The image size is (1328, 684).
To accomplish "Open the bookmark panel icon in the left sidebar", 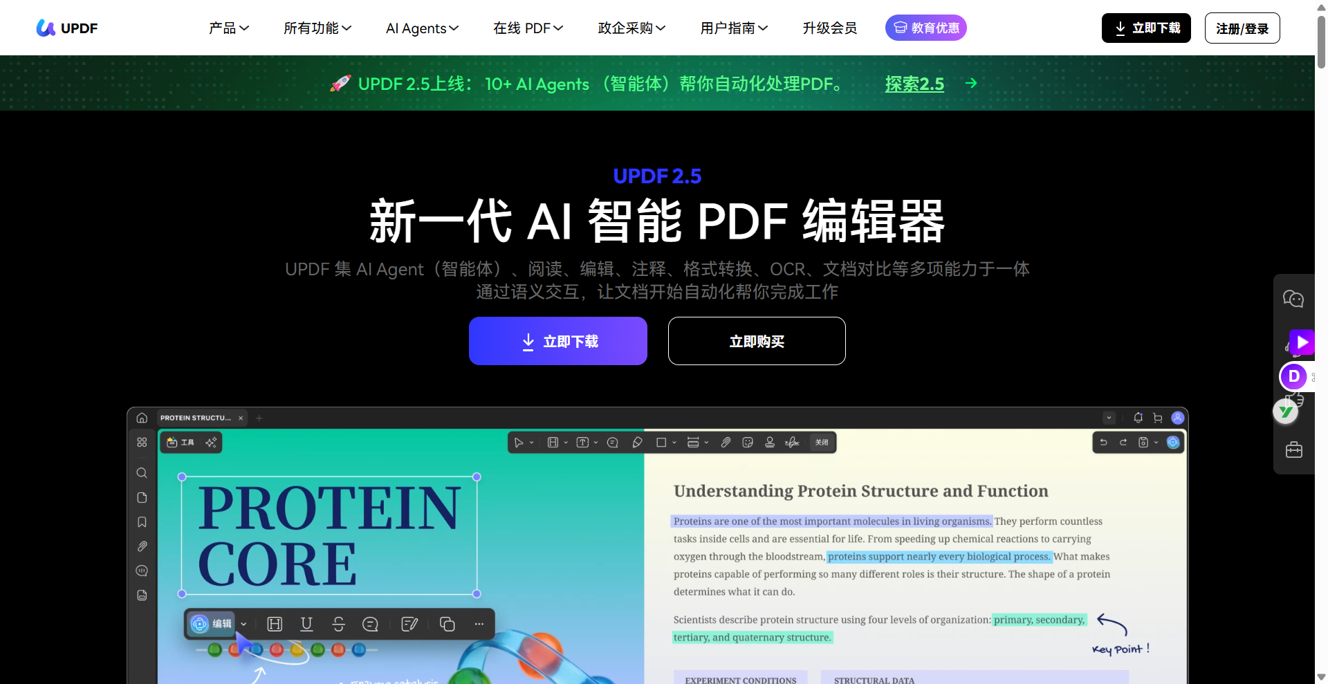I will pyautogui.click(x=142, y=522).
